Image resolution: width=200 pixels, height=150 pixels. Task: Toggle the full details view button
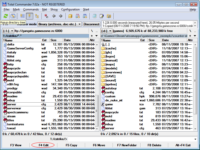pyautogui.click(x=30, y=16)
